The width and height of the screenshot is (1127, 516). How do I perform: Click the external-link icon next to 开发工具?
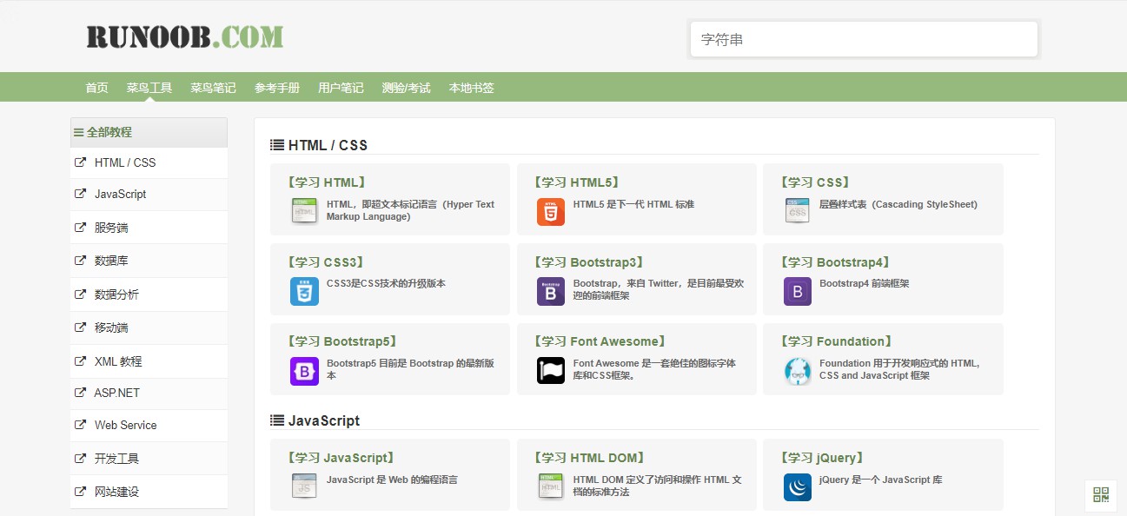tap(81, 459)
